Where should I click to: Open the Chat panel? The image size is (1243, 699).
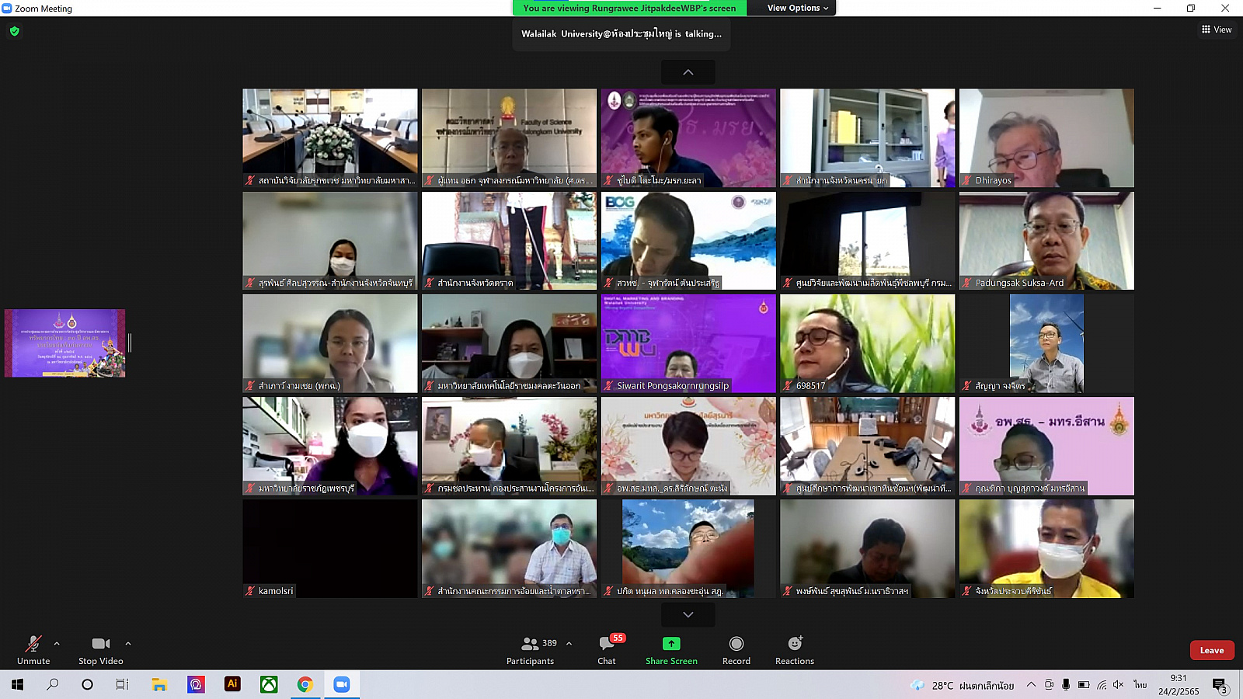[607, 650]
